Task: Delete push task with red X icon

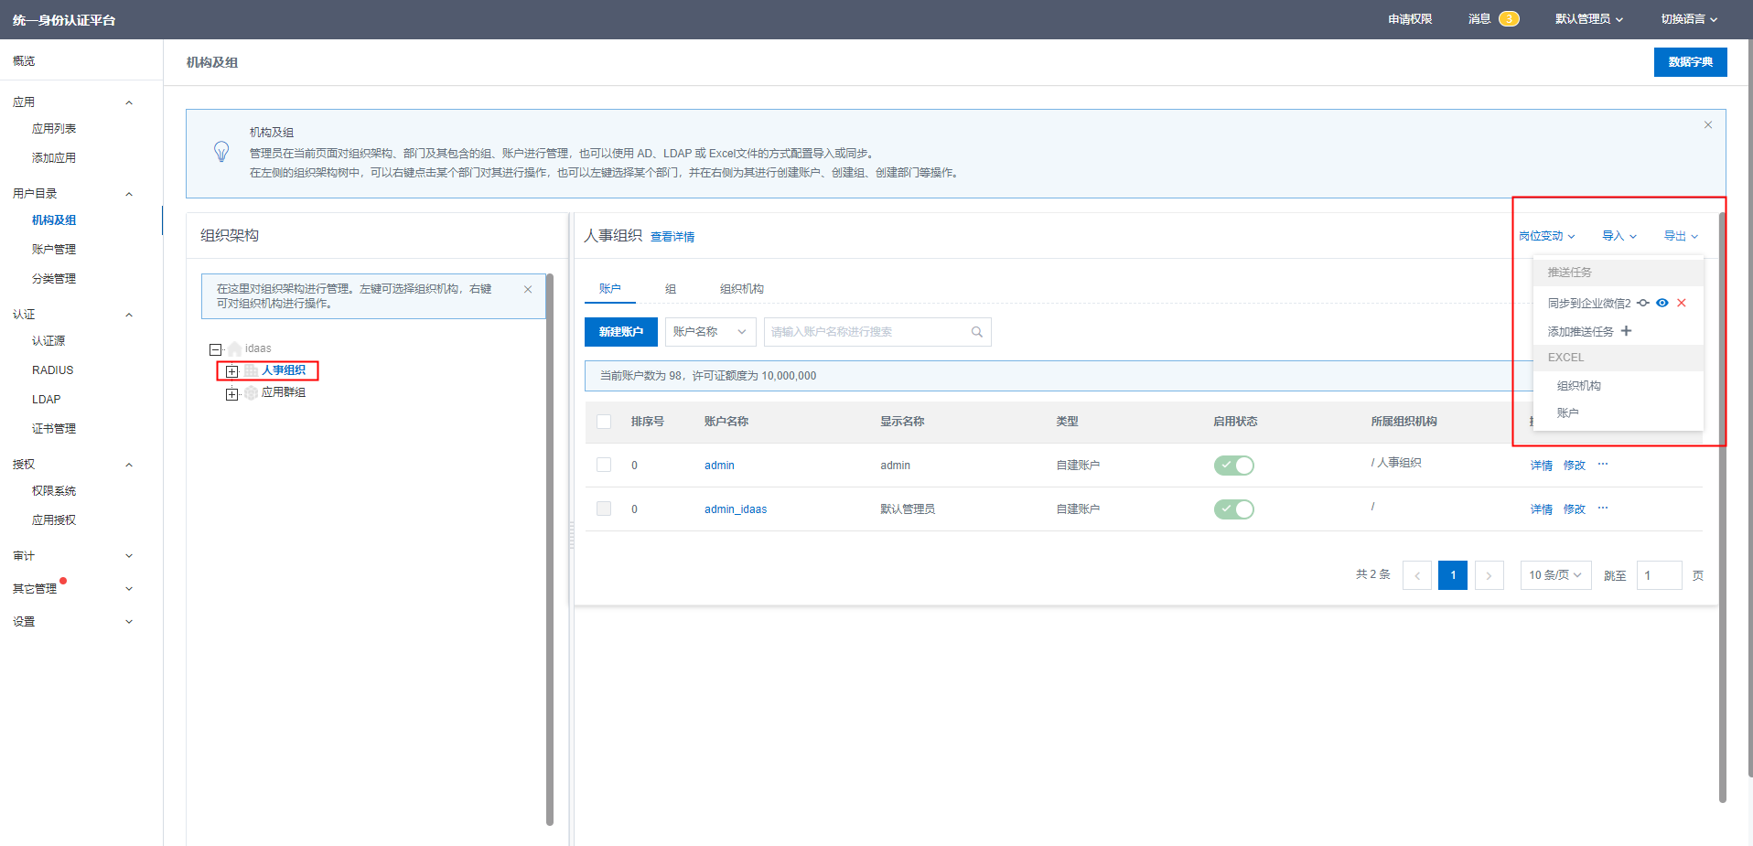Action: pos(1681,303)
